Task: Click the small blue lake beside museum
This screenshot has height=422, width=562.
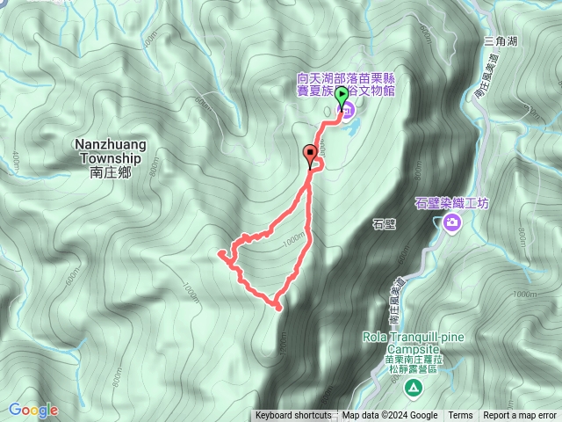Action: click(353, 127)
